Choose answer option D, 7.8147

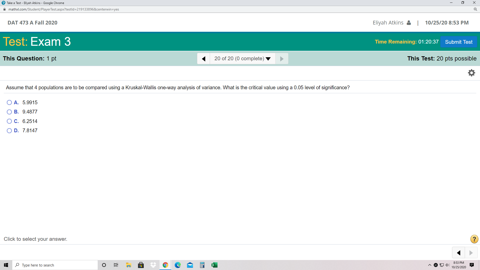[x=9, y=130]
